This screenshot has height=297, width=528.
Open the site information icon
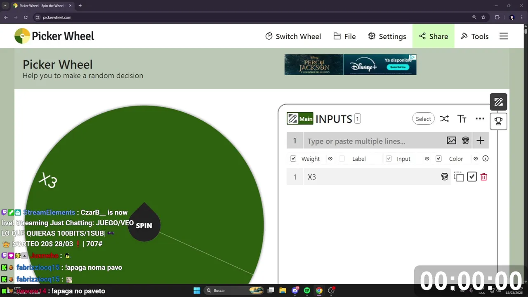coord(37,17)
